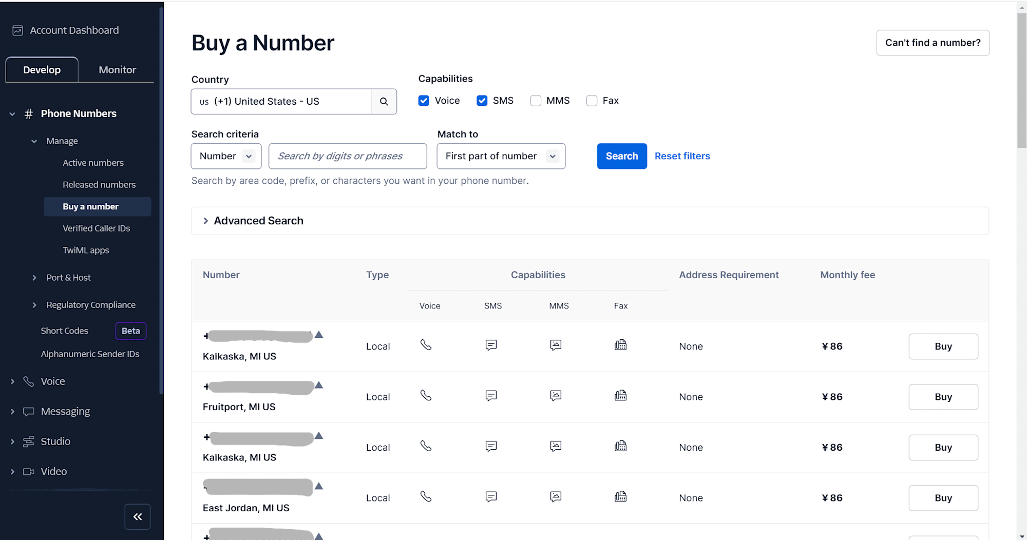Click MMS icon in East Jordan row
Image resolution: width=1027 pixels, height=540 pixels.
coord(556,496)
